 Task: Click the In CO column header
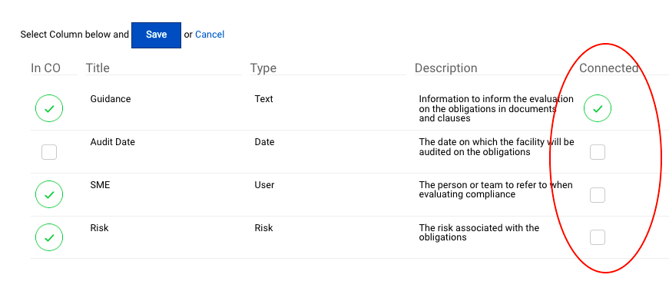click(45, 68)
